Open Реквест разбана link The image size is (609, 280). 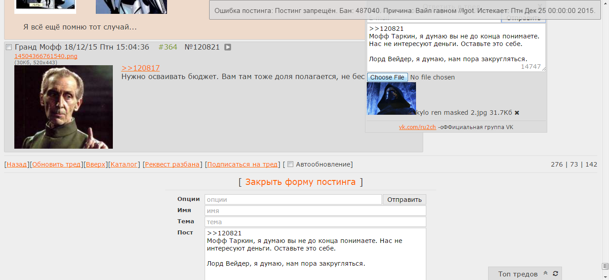click(172, 164)
